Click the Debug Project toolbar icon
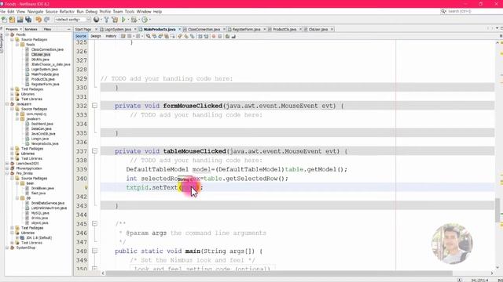This screenshot has width=503, height=282. [x=134, y=20]
